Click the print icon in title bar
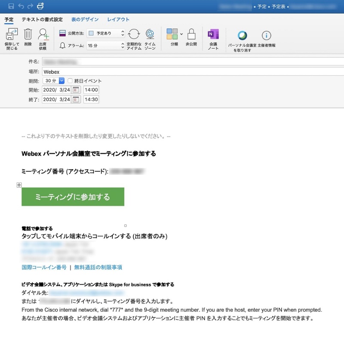The width and height of the screenshot is (344, 346). pos(40,6)
